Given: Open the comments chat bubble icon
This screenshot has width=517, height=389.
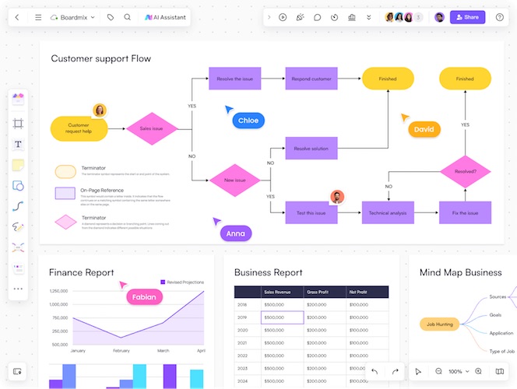Looking at the screenshot, I should coord(317,17).
